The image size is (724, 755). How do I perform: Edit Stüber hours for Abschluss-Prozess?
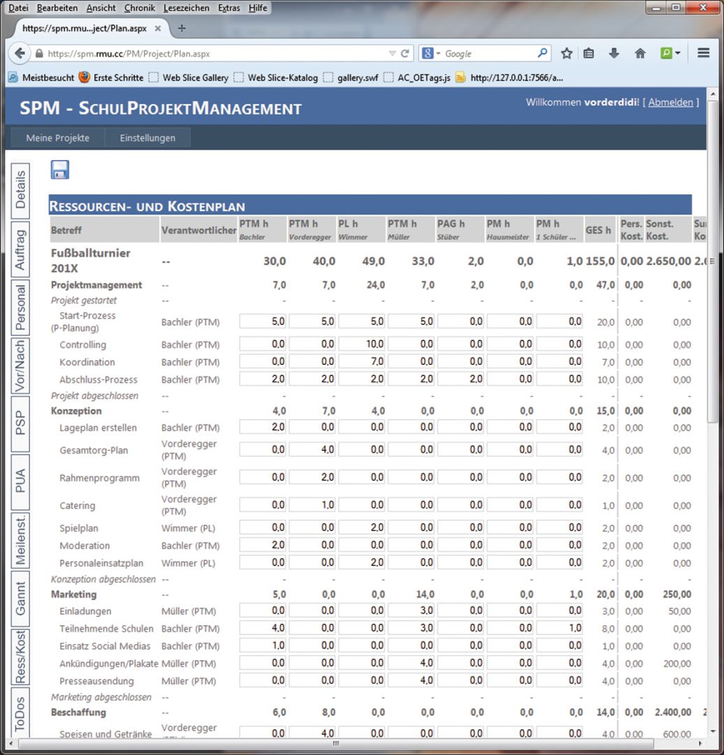pyautogui.click(x=461, y=378)
